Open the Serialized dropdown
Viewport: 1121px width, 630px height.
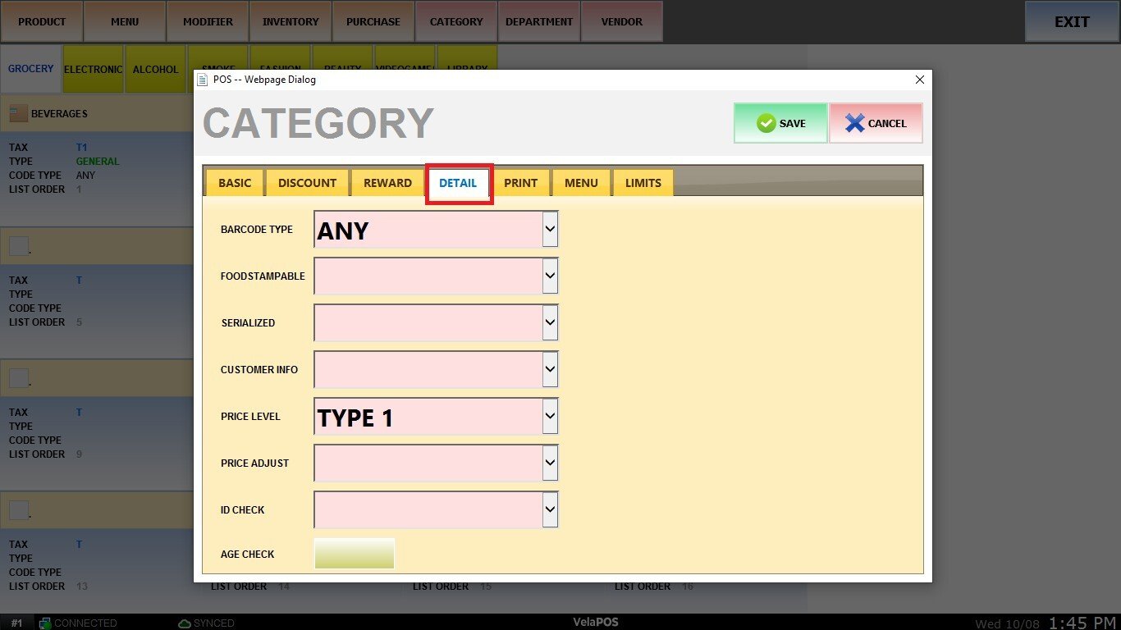[550, 323]
